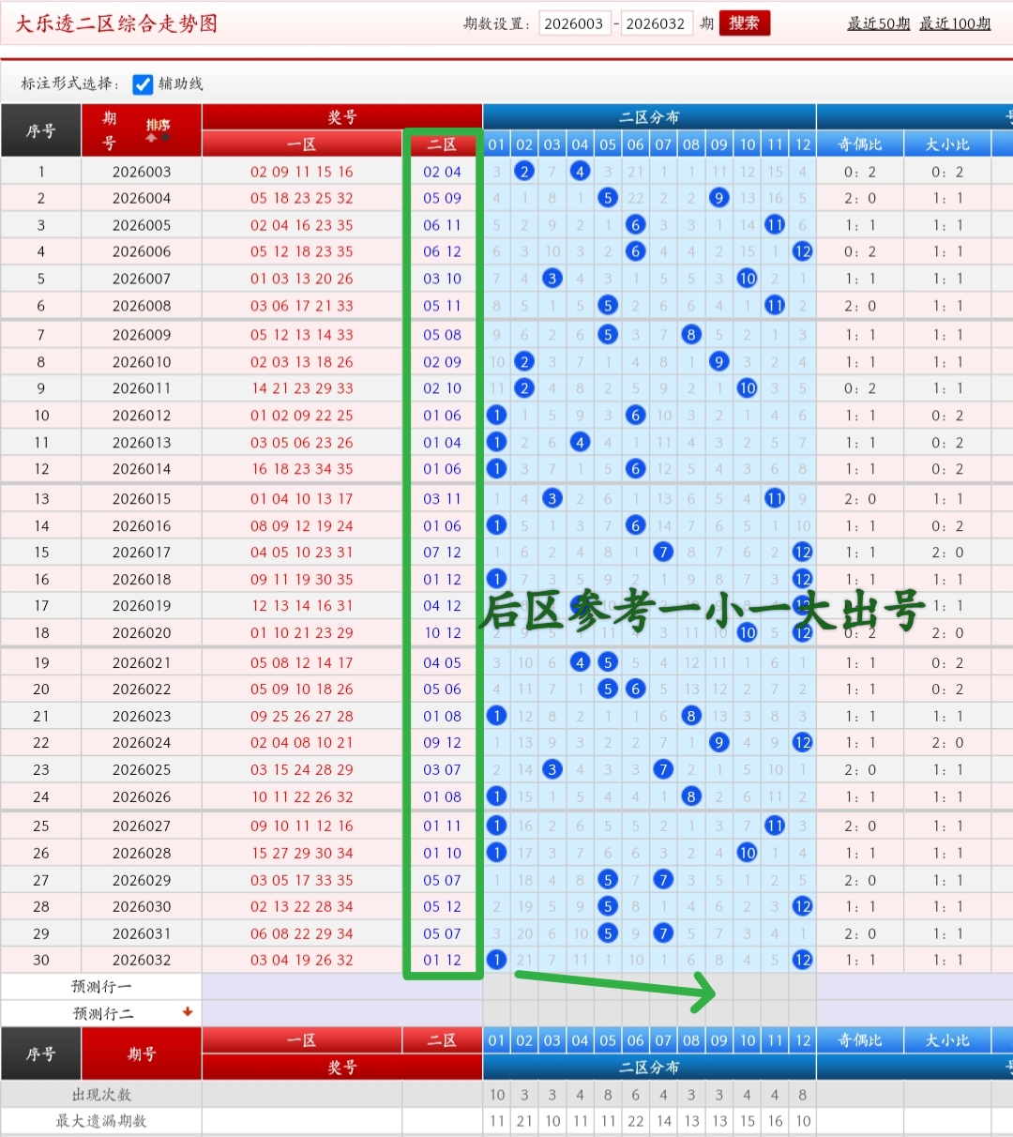
Task: Click the 奇偶比 header in the top row
Action: [859, 144]
